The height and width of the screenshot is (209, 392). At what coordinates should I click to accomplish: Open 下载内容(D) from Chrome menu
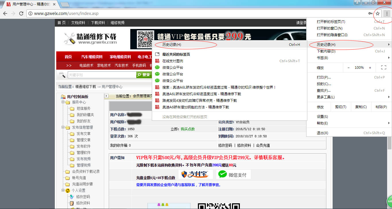click(326, 51)
